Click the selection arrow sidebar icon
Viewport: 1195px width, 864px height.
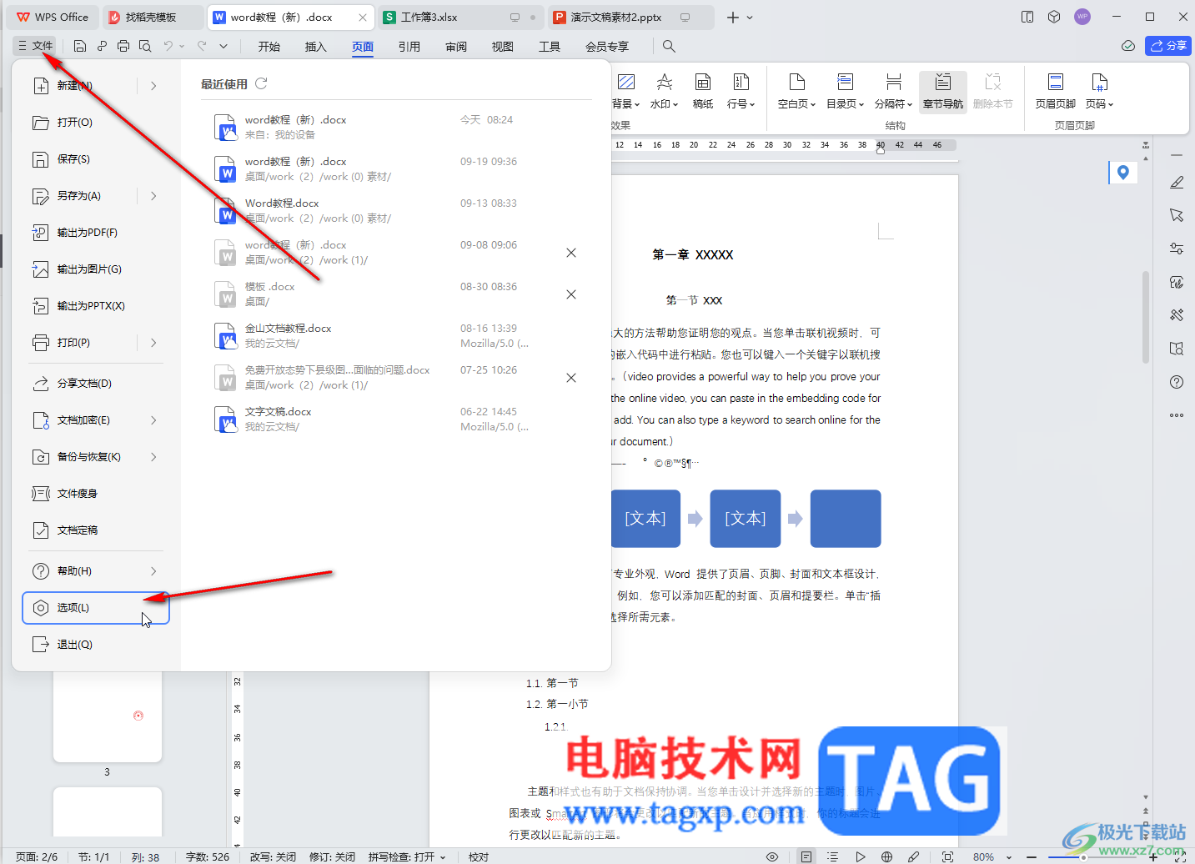click(1177, 215)
